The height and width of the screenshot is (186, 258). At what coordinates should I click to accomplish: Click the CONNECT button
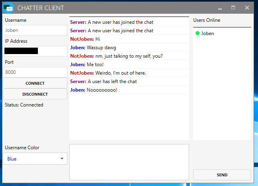(x=35, y=83)
